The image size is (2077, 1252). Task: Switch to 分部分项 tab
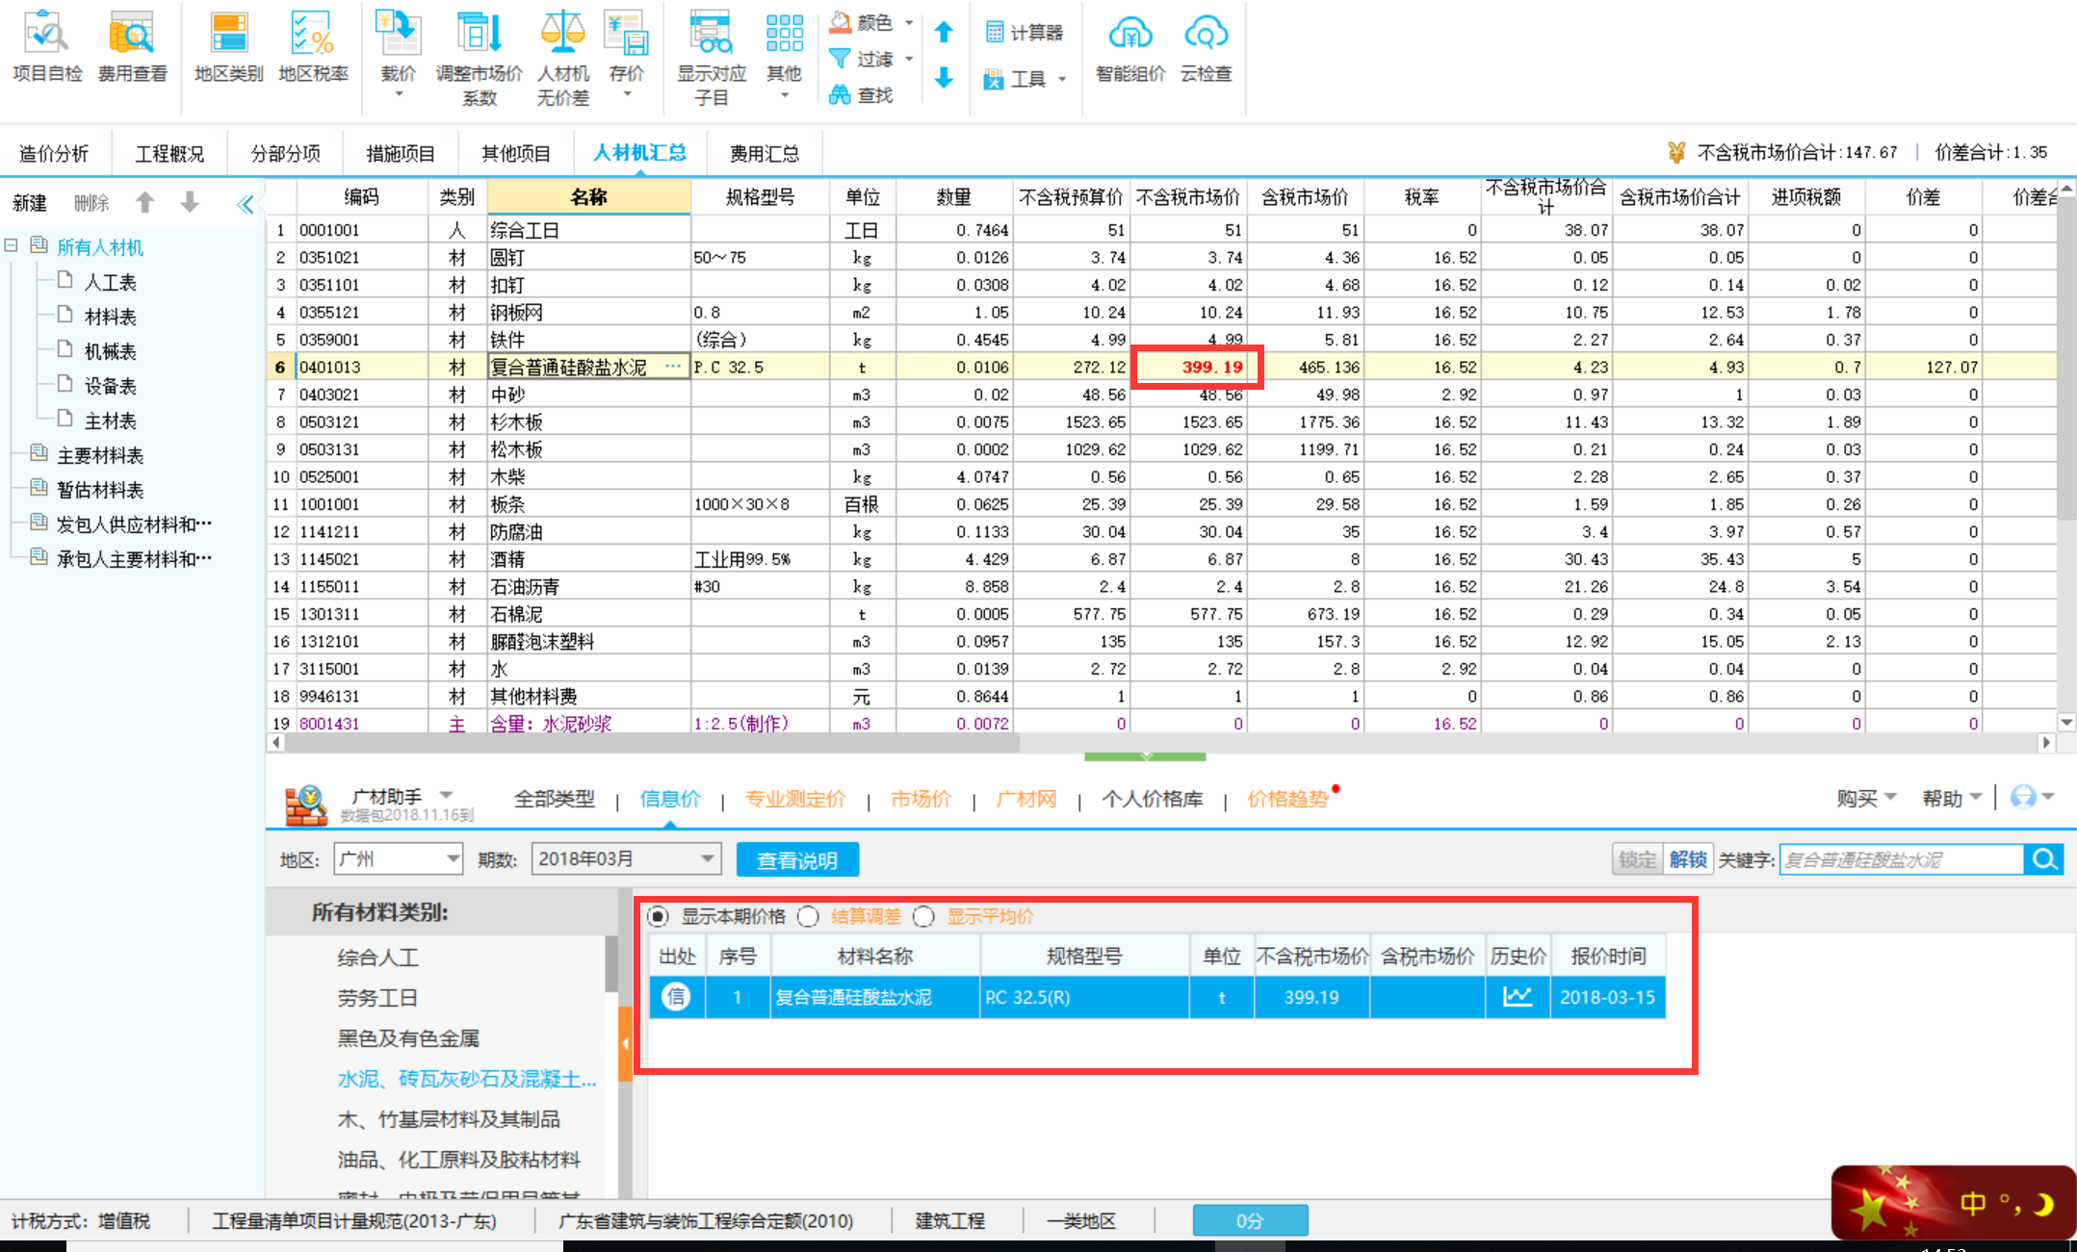coord(285,153)
